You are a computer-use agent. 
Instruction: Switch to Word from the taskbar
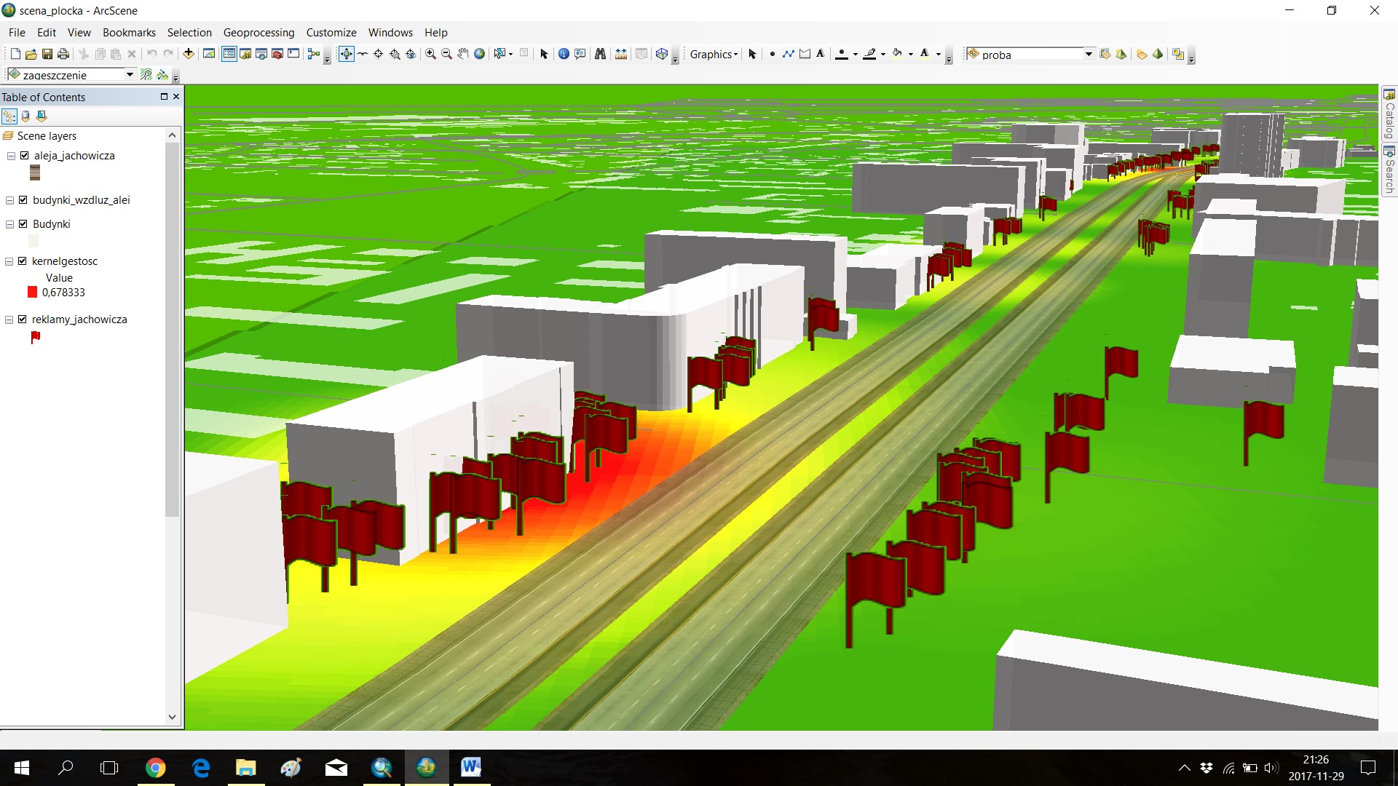click(x=471, y=768)
